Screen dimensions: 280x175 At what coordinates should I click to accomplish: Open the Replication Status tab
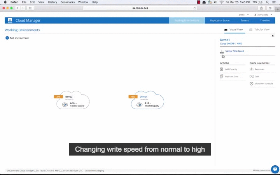pos(220,20)
